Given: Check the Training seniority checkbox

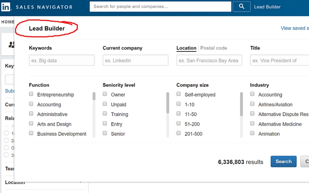Looking at the screenshot, I should click(105, 113).
